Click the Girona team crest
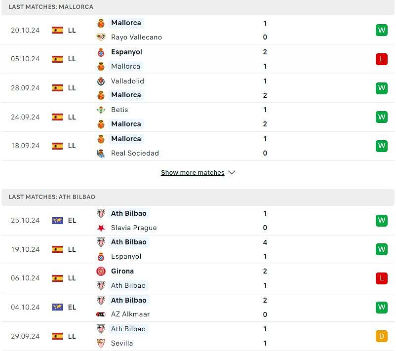 click(x=101, y=271)
